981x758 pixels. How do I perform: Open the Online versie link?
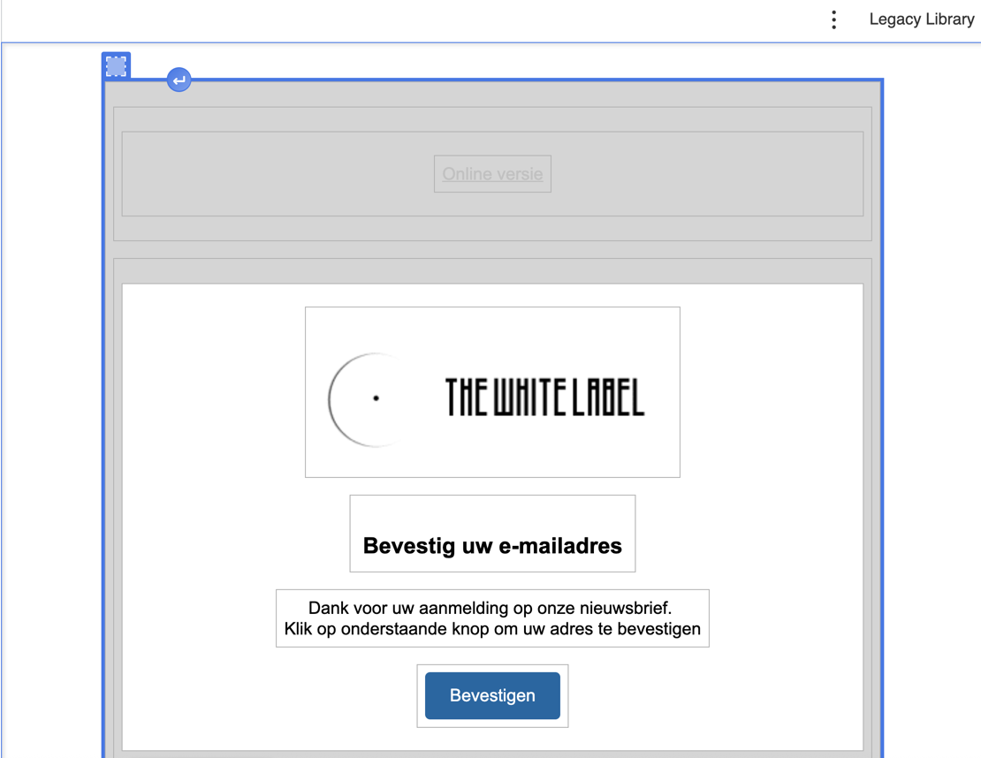point(492,174)
